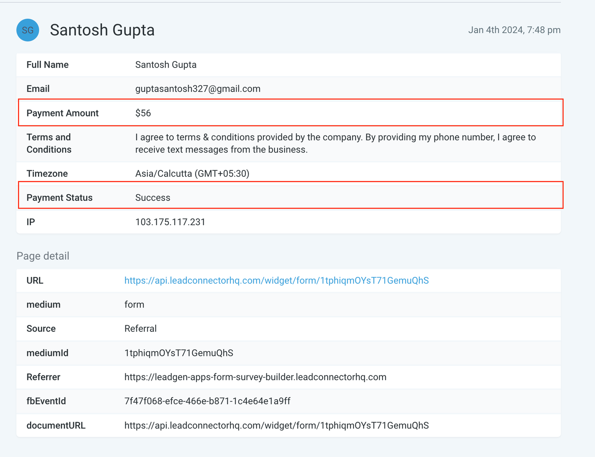Select the IP address 103.175.117.231
Screen dimensions: 595x457
170,222
